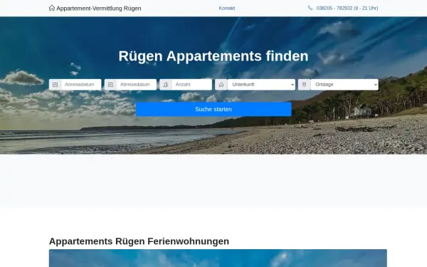Call number 038205 - 782932 link
The image size is (427, 267).
coord(347,8)
